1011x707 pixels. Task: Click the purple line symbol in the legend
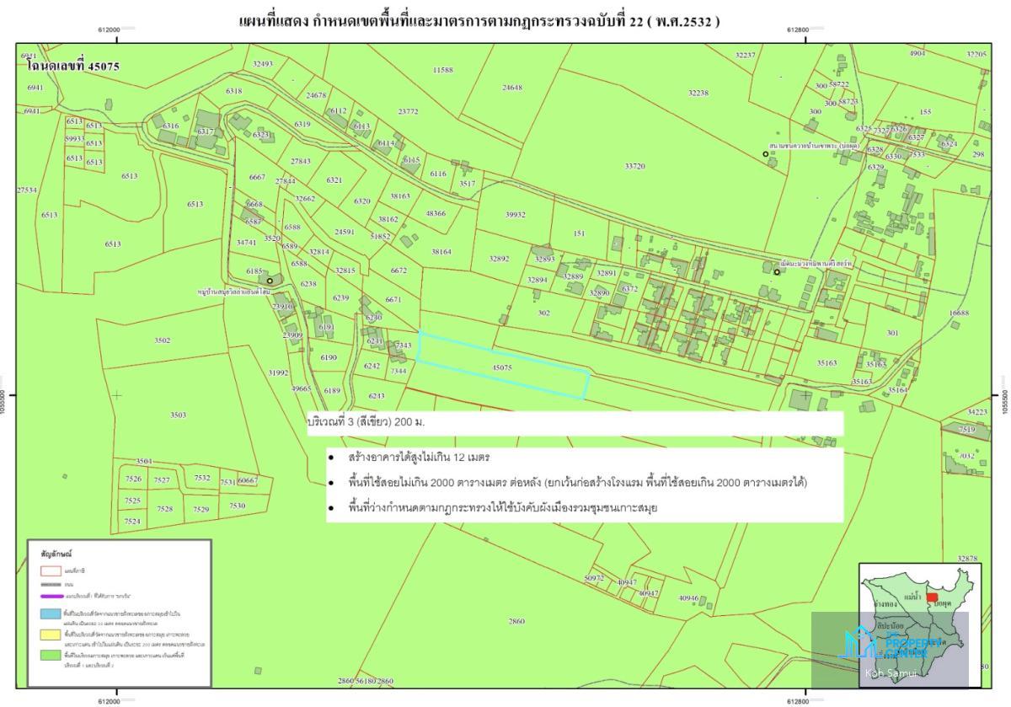(x=51, y=596)
